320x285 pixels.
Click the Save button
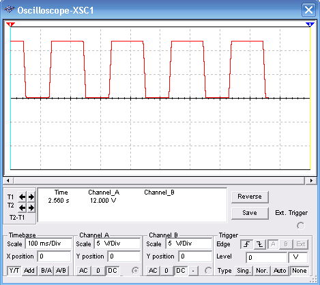tap(250, 213)
